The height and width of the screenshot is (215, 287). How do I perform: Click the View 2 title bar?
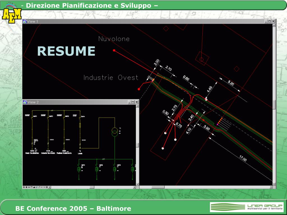81,102
